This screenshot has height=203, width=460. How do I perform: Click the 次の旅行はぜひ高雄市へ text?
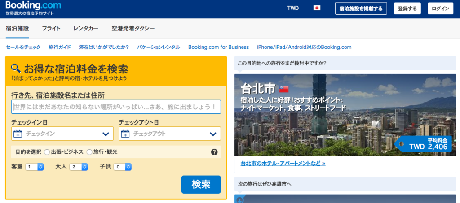click(264, 184)
